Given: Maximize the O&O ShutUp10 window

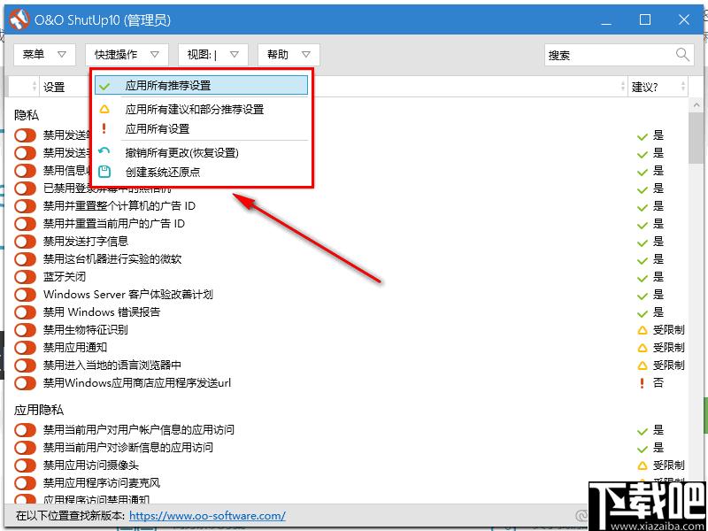Looking at the screenshot, I should [x=645, y=19].
